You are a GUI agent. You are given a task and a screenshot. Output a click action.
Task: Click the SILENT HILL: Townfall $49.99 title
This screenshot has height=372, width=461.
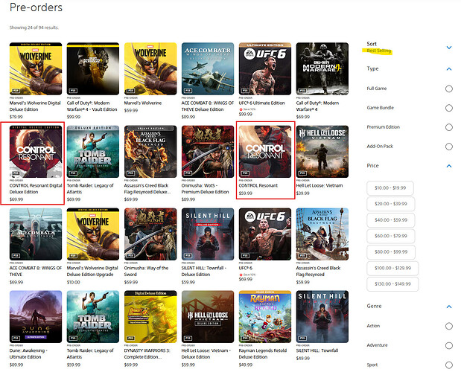click(x=317, y=350)
